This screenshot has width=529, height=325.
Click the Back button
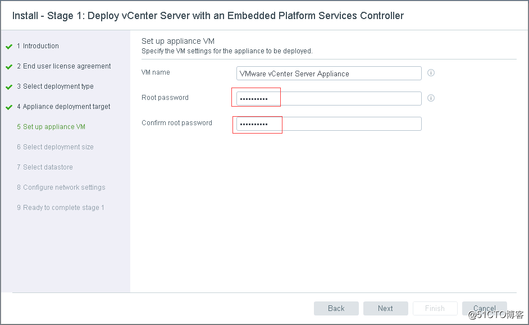[x=336, y=309]
